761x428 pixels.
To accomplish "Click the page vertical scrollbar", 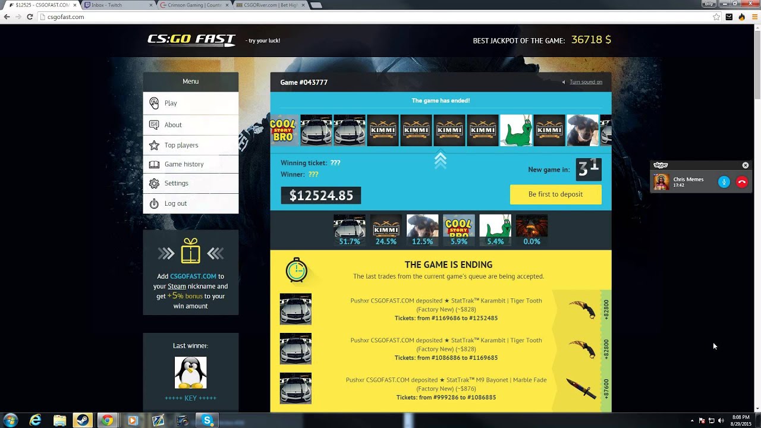I will click(x=757, y=217).
